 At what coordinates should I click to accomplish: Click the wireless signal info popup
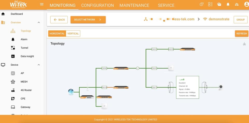188,87
